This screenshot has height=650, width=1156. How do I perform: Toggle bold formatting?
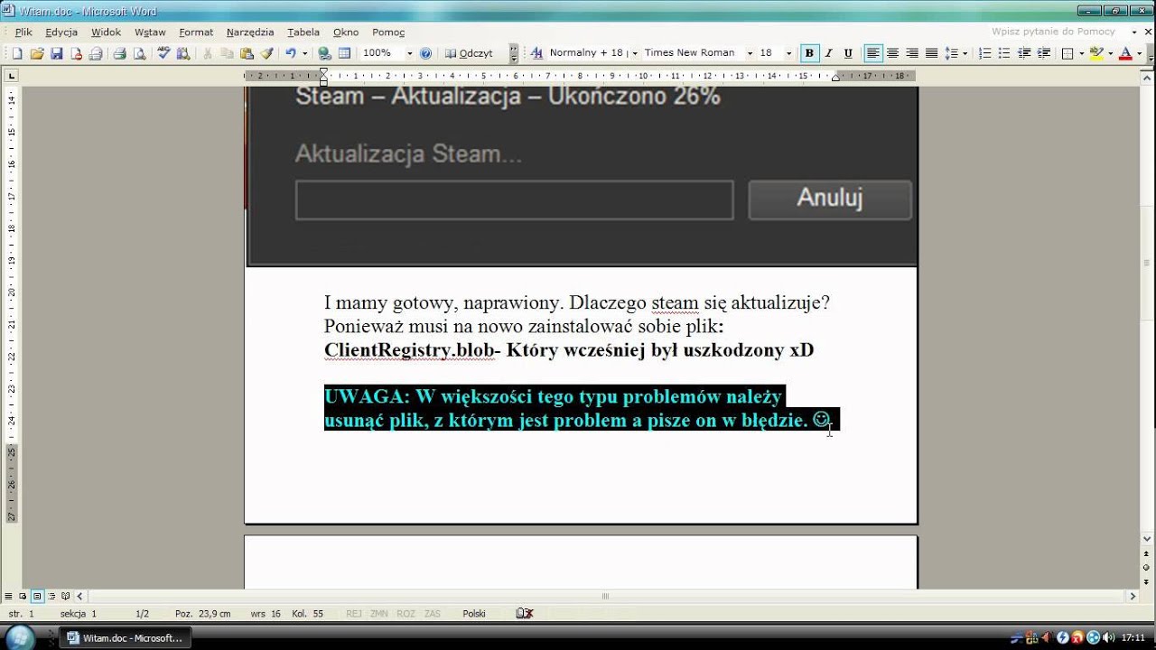(809, 53)
